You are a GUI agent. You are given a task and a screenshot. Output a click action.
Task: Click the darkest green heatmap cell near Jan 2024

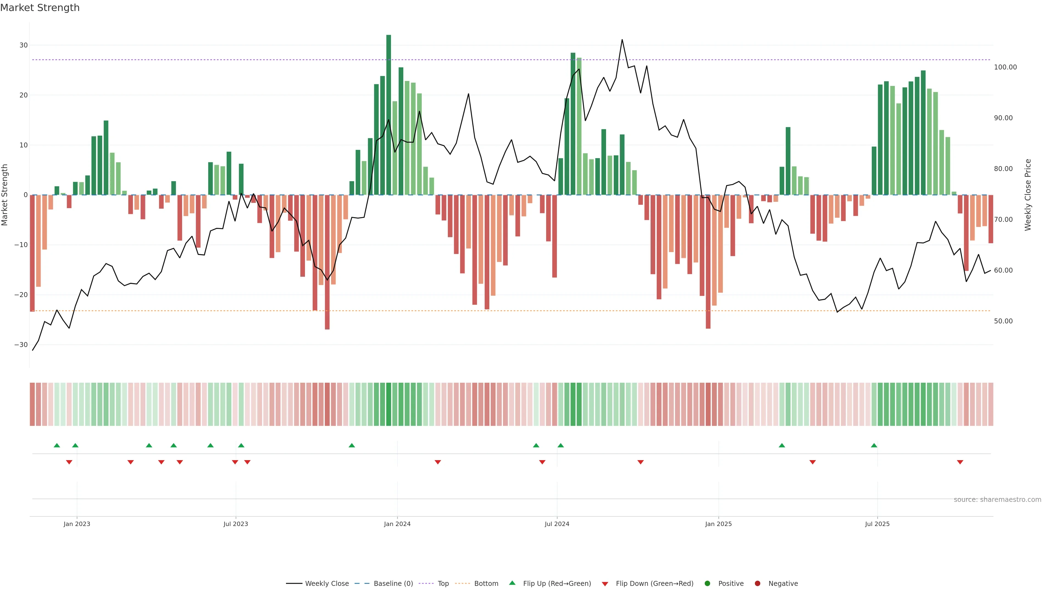[389, 404]
